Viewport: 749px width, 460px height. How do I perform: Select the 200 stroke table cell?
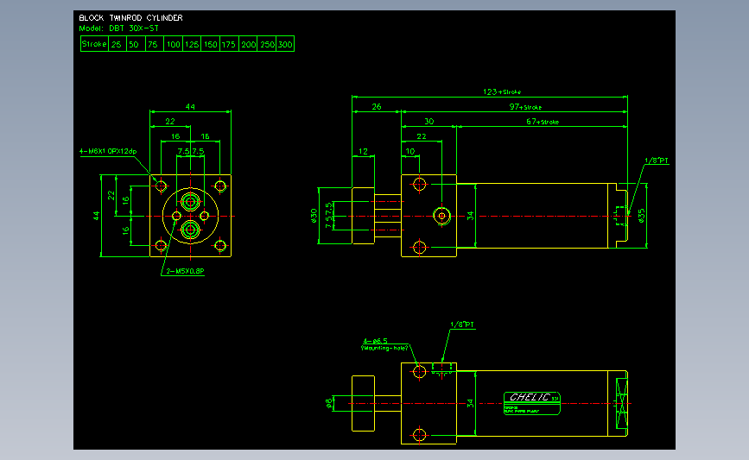coord(248,44)
